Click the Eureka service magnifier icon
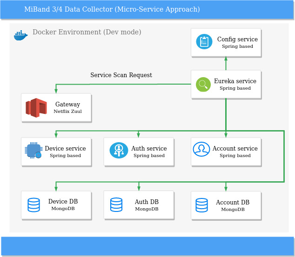 203,85
